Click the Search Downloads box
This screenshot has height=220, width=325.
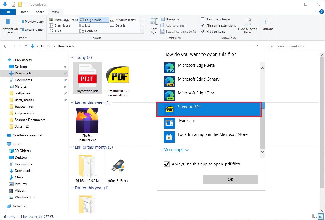tap(293, 46)
